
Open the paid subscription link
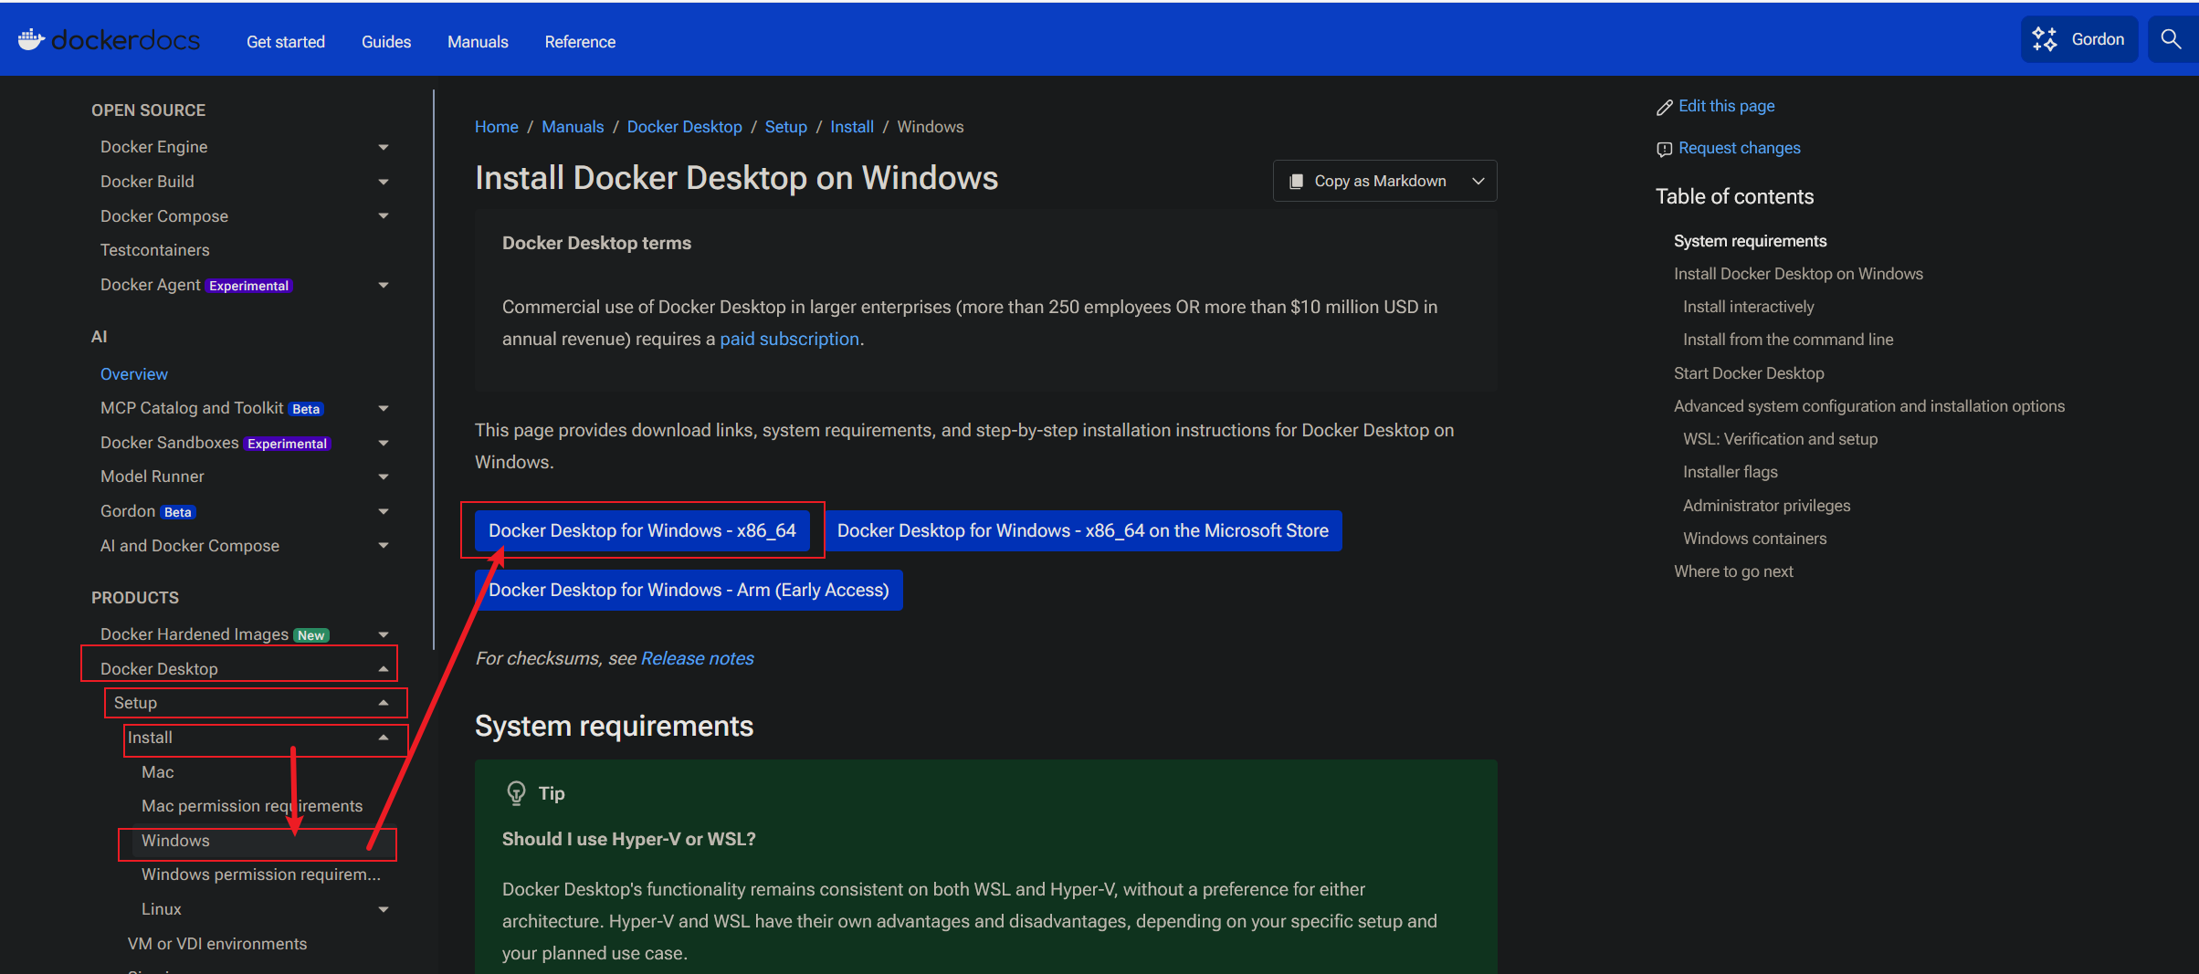click(789, 339)
